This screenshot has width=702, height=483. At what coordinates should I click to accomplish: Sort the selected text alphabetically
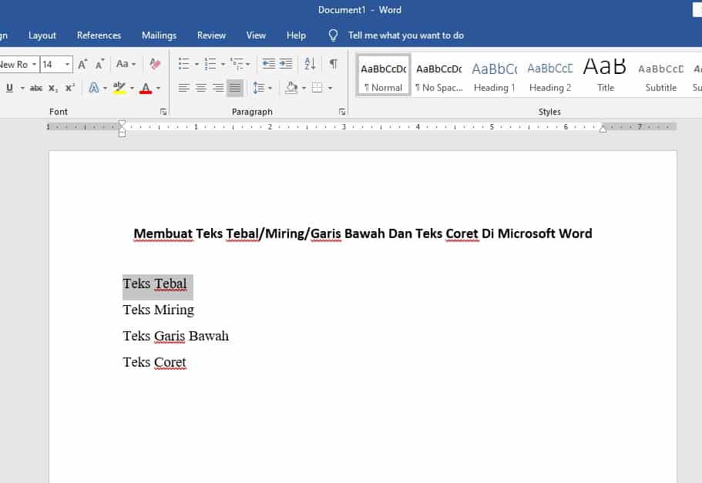coord(310,64)
